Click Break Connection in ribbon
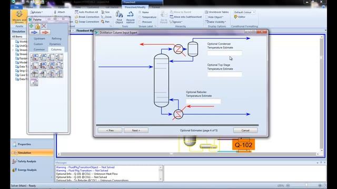This screenshot has height=189, width=337. (x=87, y=17)
